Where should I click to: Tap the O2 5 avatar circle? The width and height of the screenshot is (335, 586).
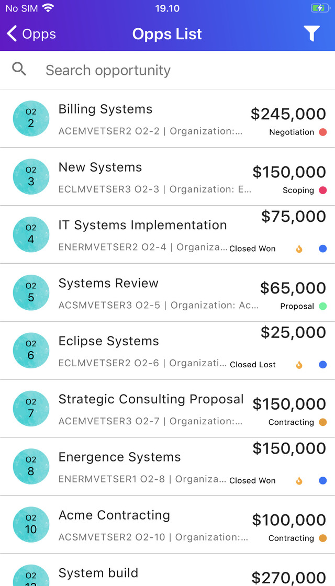coord(31,292)
